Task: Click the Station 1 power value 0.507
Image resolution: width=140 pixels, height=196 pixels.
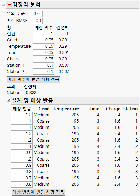Action: tap(64, 65)
